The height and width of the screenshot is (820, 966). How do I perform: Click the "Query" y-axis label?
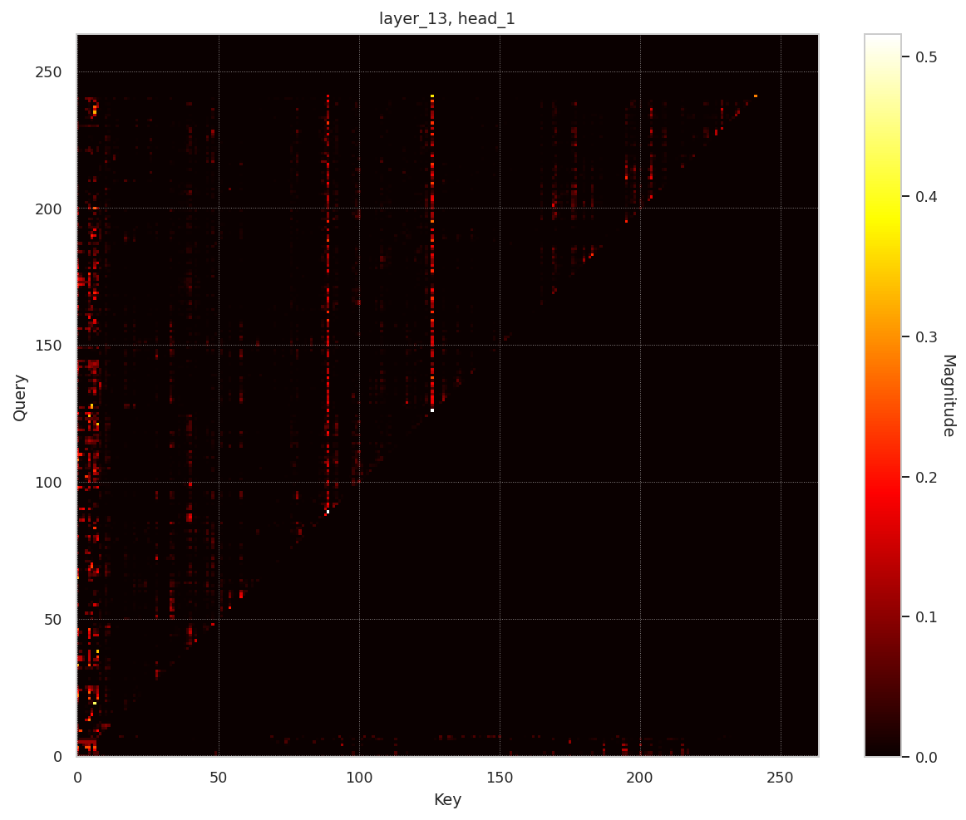[21, 397]
